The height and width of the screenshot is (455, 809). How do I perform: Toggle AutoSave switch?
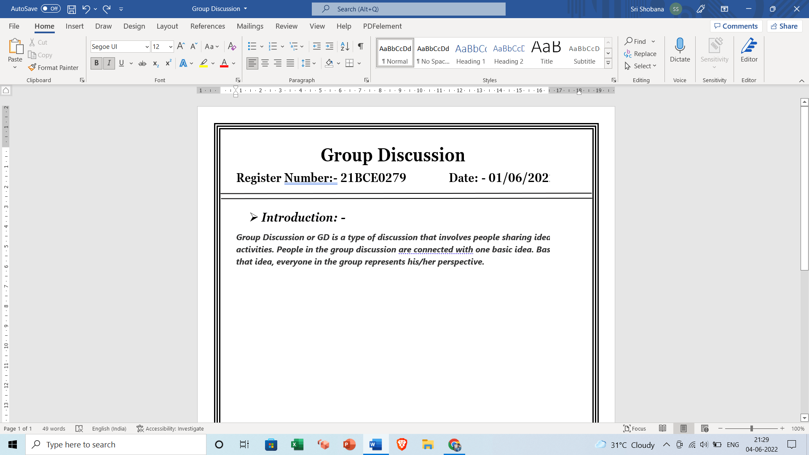click(51, 9)
